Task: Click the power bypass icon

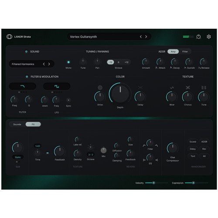Action: click(198, 37)
